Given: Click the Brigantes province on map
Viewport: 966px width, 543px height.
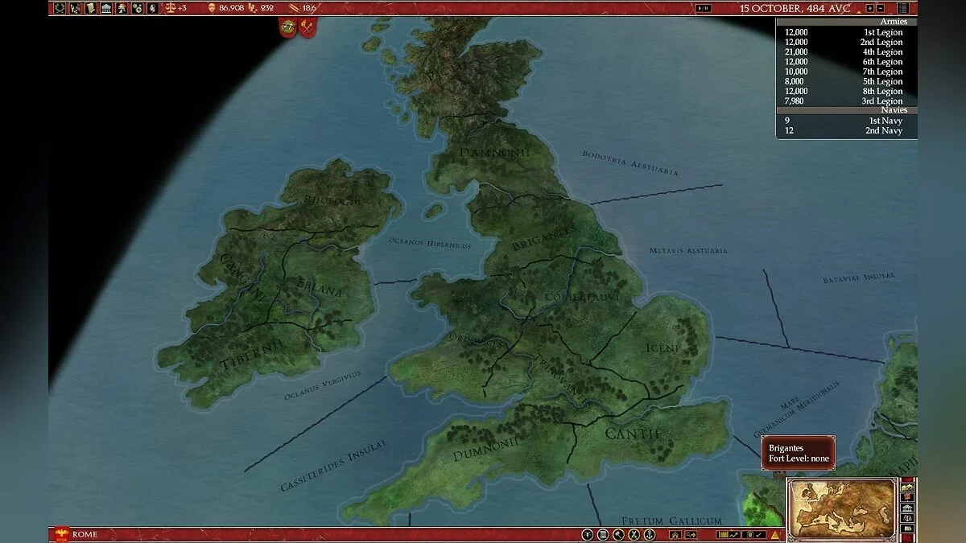Looking at the screenshot, I should click(546, 239).
